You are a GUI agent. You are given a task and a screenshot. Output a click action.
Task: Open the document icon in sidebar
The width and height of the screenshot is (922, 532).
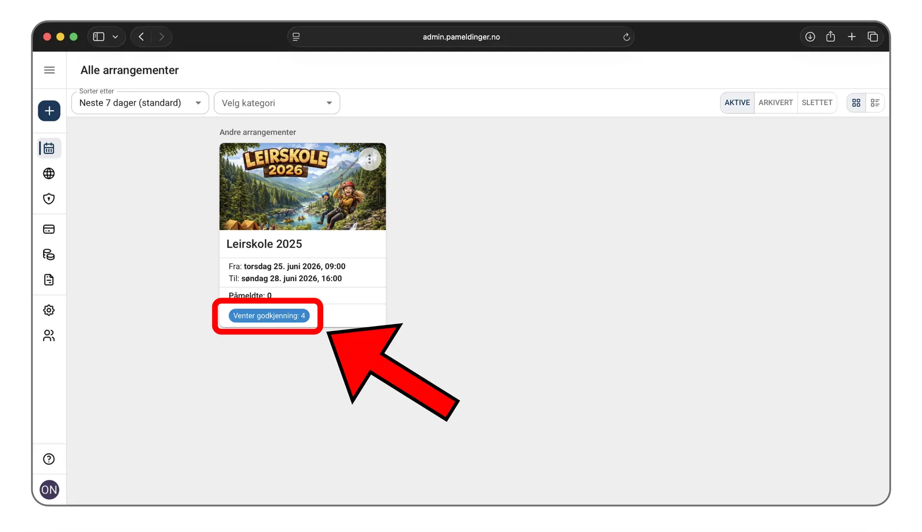[49, 280]
